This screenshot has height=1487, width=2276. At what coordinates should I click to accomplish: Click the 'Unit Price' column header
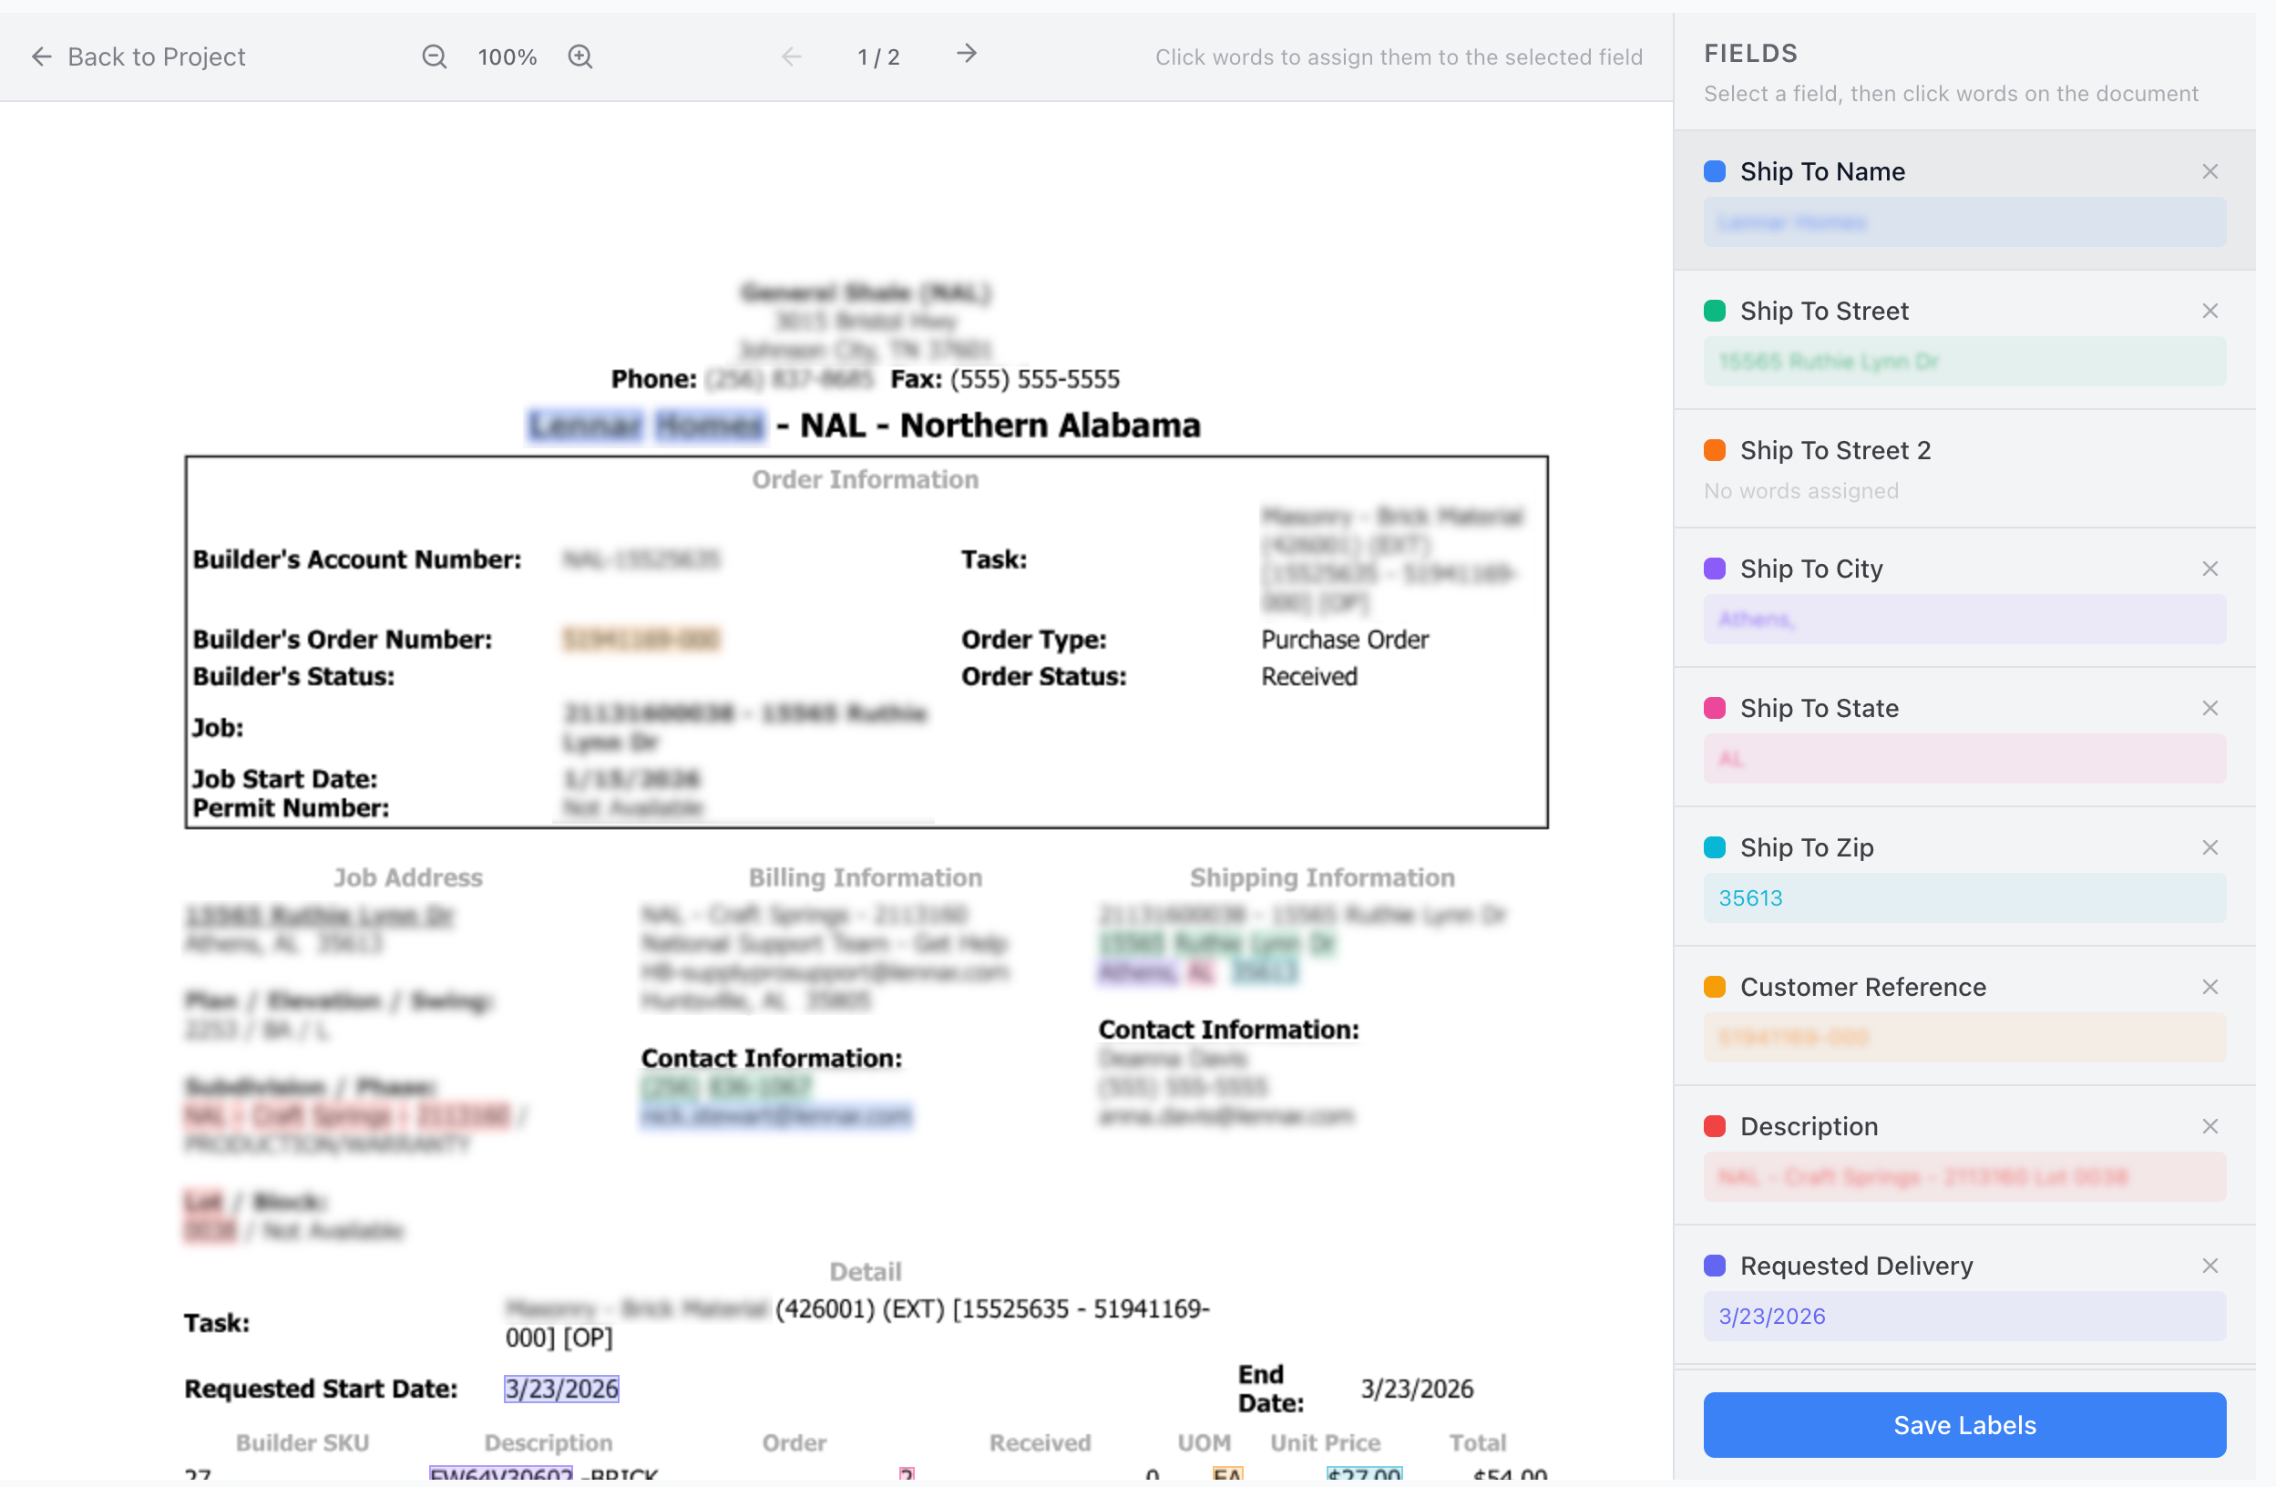click(x=1326, y=1444)
